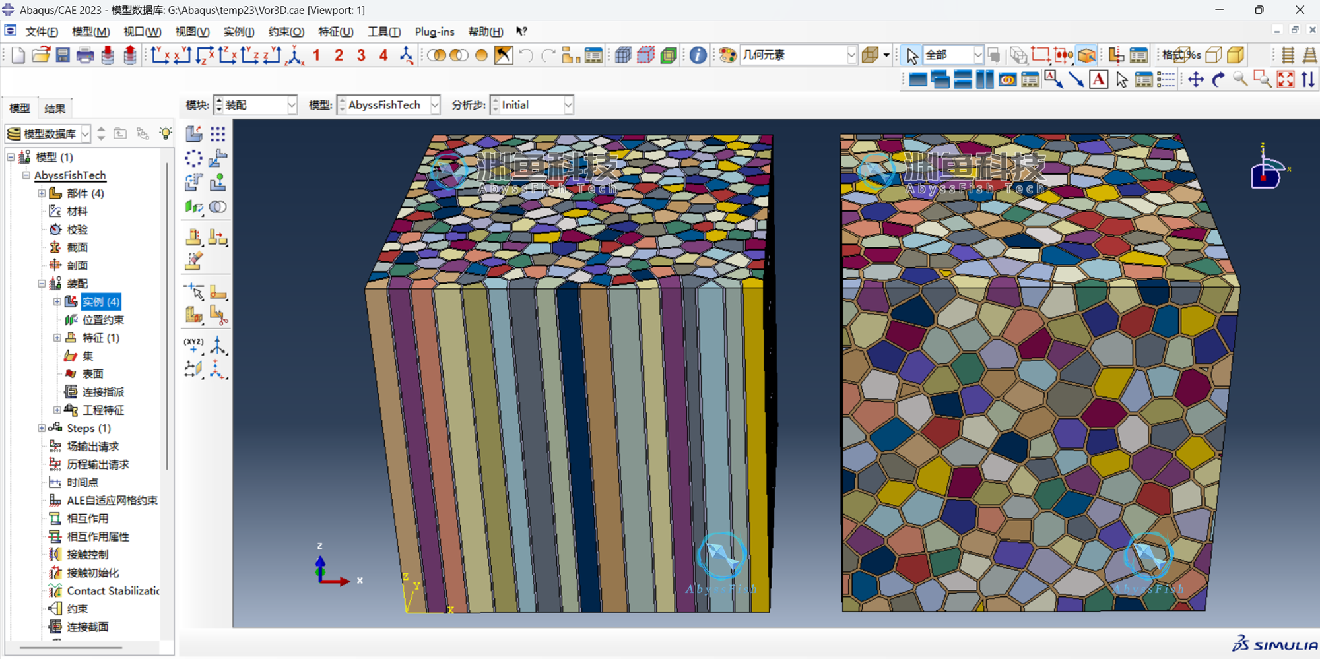Click the Auto-Fit View icon
This screenshot has height=659, width=1320.
click(x=1286, y=80)
